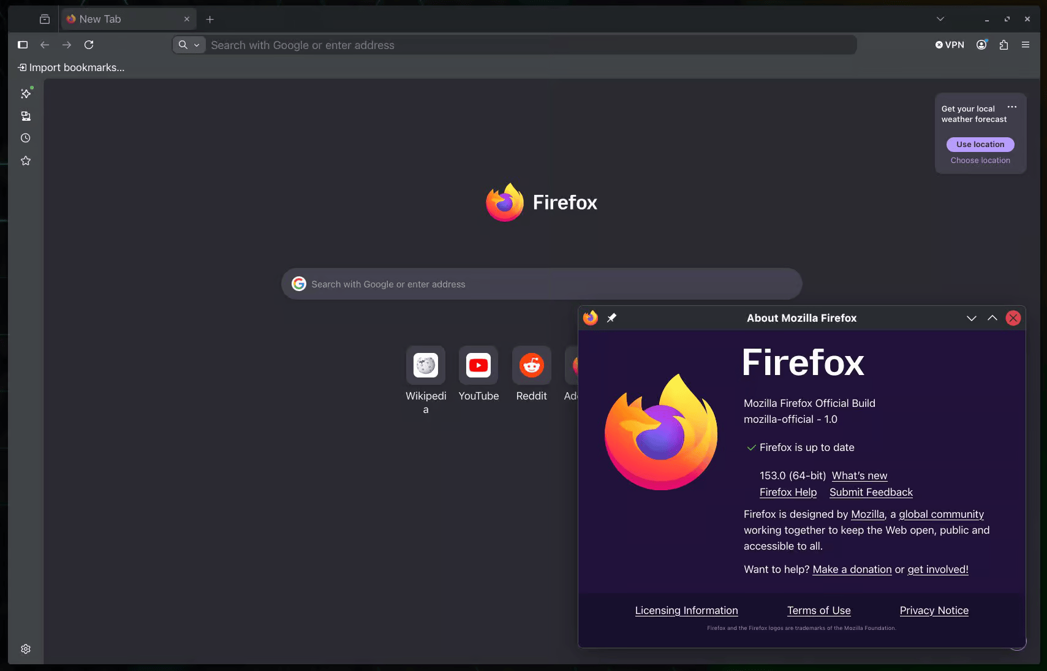Open the search engine dropdown in address bar
The image size is (1047, 671).
[x=189, y=45]
